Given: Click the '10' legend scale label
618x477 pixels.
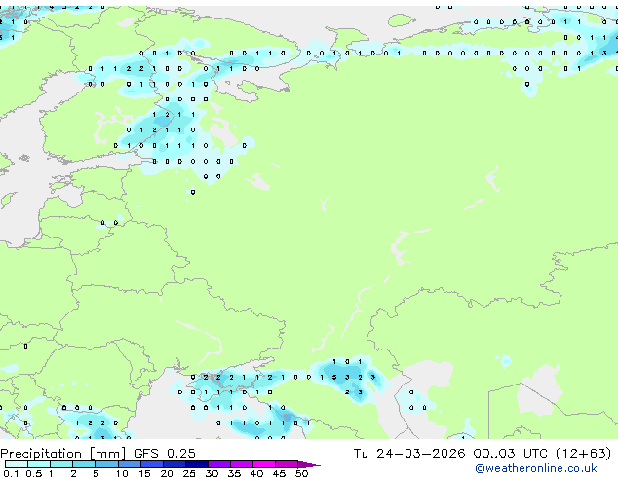Looking at the screenshot, I should coord(122,473).
